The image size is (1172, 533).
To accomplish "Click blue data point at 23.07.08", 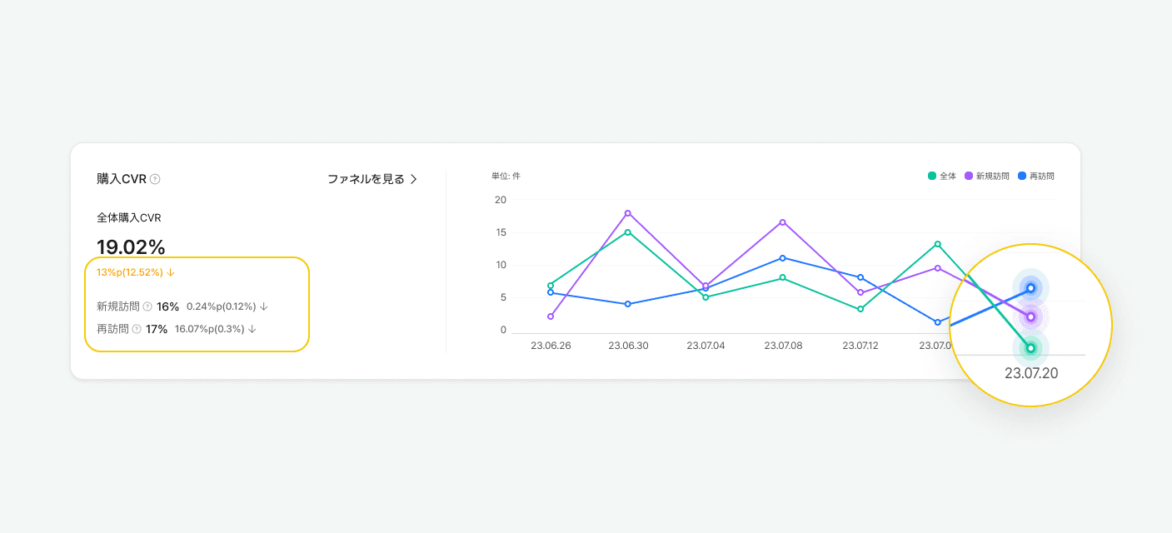I will coord(782,258).
